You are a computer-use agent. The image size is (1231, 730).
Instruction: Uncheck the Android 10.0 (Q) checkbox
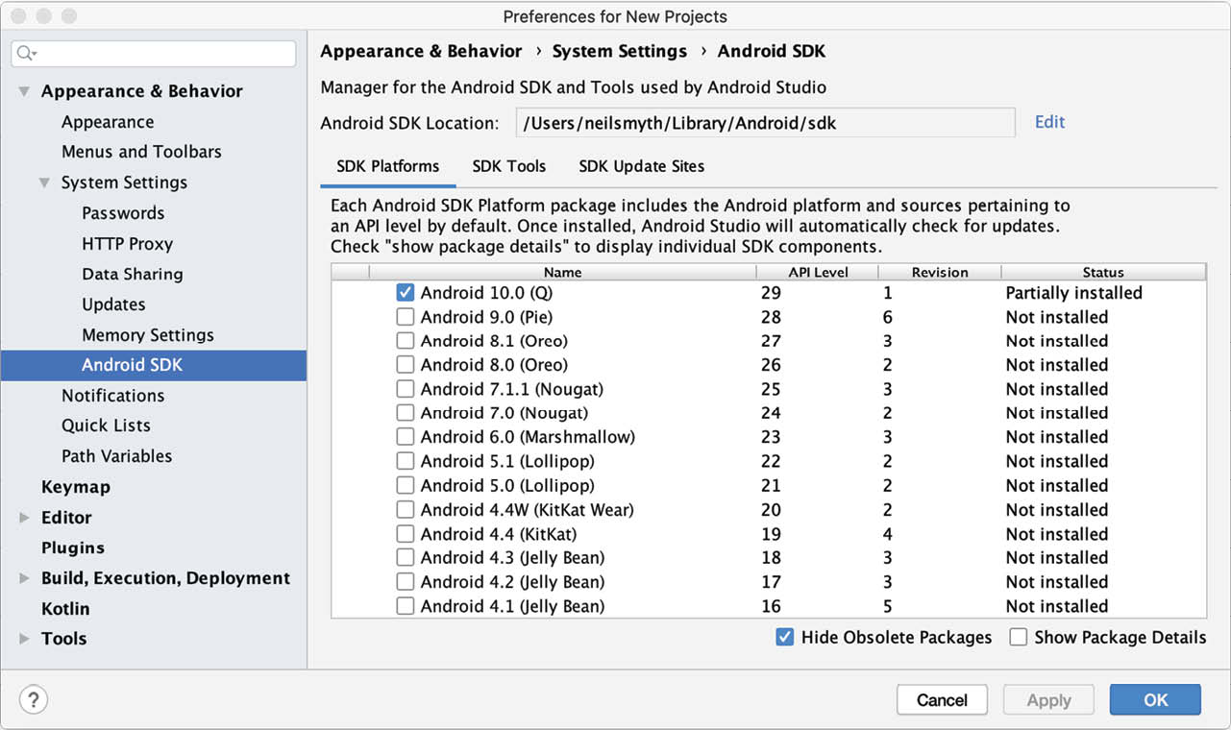tap(406, 293)
